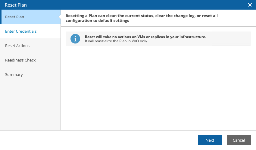Click the 'configuration to default settings' heading line
256x150 pixels.
point(97,21)
